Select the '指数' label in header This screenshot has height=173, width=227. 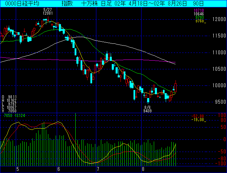coord(67,4)
